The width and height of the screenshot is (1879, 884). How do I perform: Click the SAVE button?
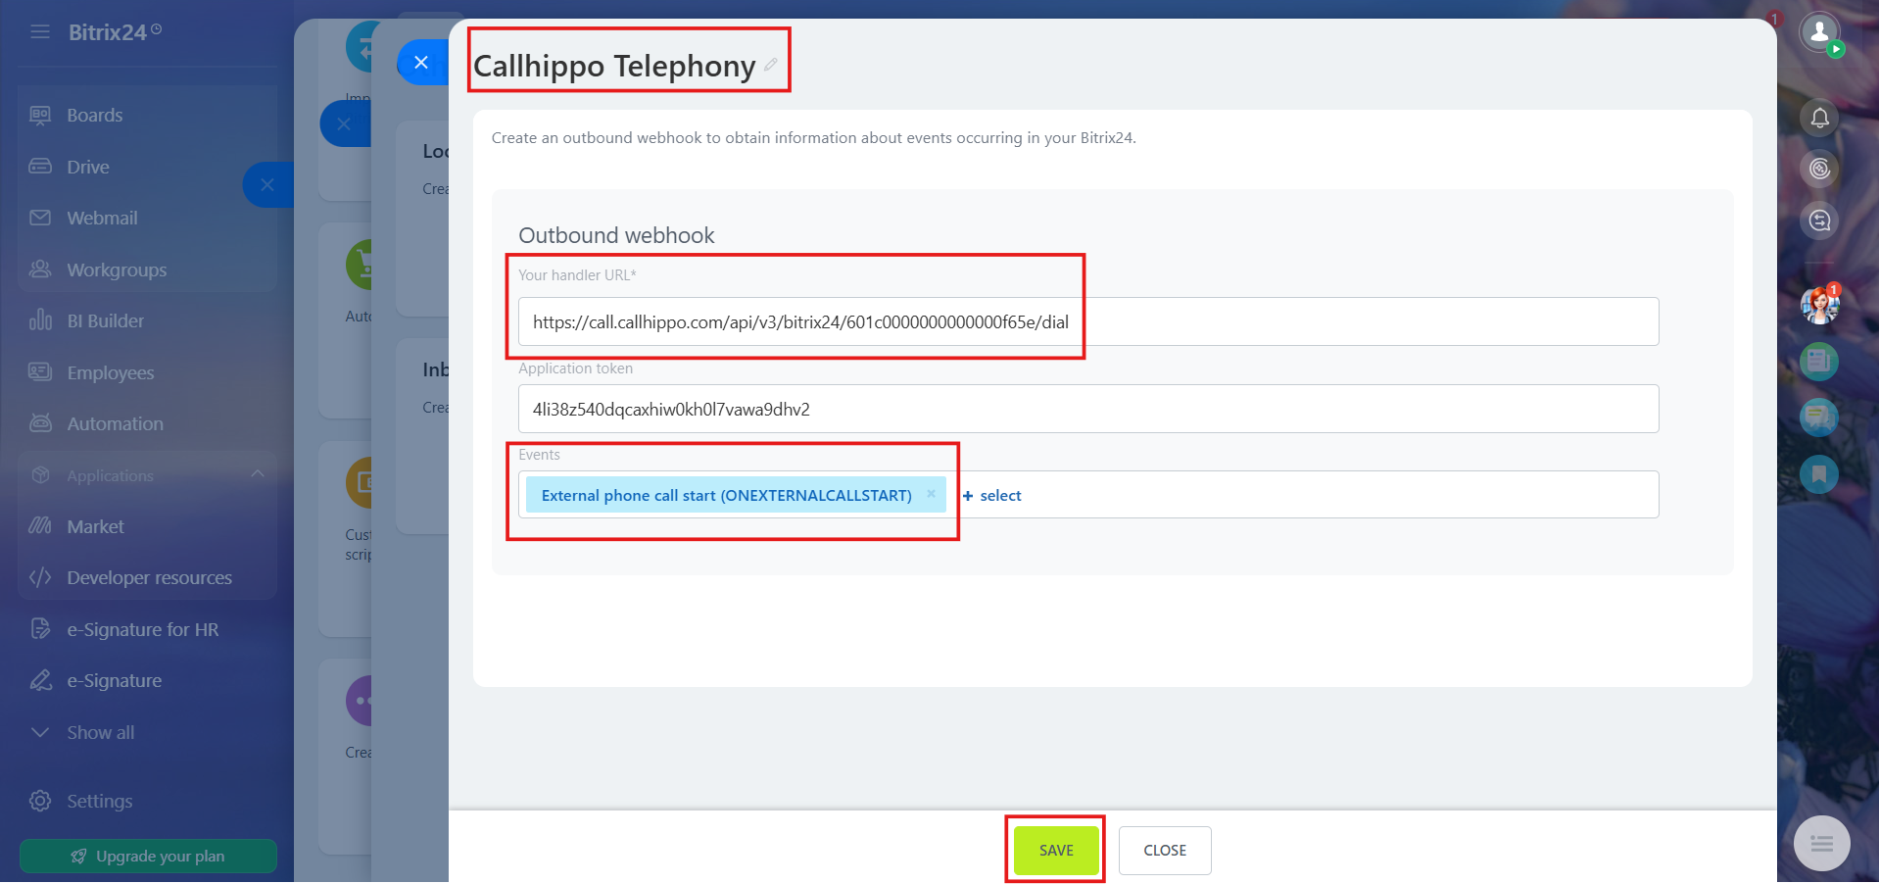point(1056,851)
